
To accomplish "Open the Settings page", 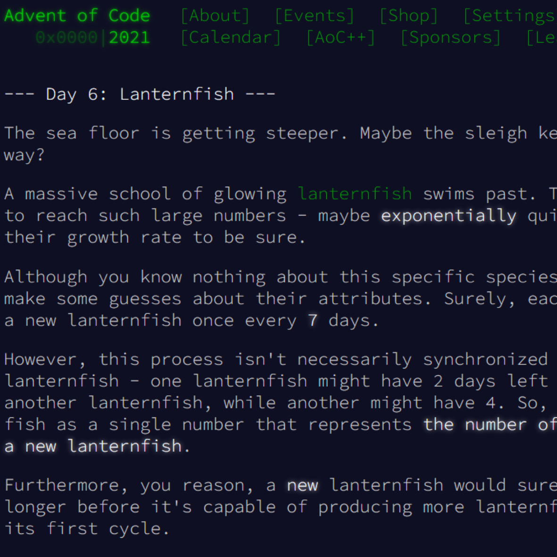I will pos(509,16).
